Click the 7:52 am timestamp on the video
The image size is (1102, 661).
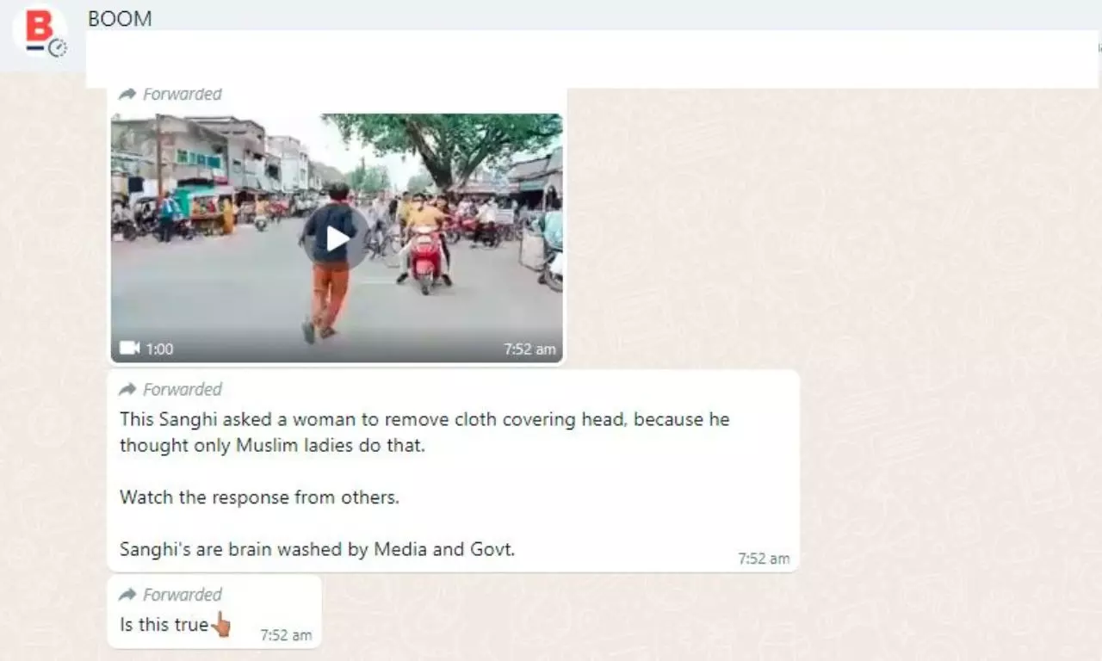529,349
